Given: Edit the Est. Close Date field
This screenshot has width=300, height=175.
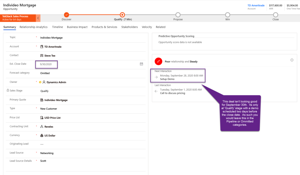Looking at the screenshot, I should pyautogui.click(x=46, y=64).
